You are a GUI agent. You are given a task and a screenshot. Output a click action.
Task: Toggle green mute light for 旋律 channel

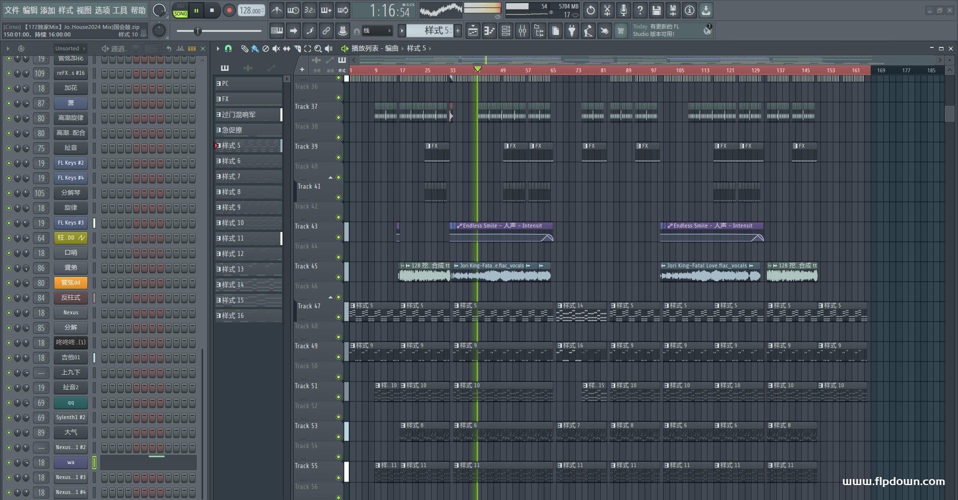(x=8, y=208)
